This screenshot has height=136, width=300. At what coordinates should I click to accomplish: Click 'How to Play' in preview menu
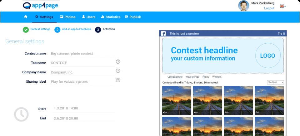point(192,77)
